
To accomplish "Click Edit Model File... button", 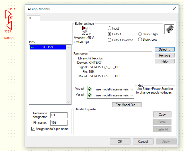I will tap(127, 105).
